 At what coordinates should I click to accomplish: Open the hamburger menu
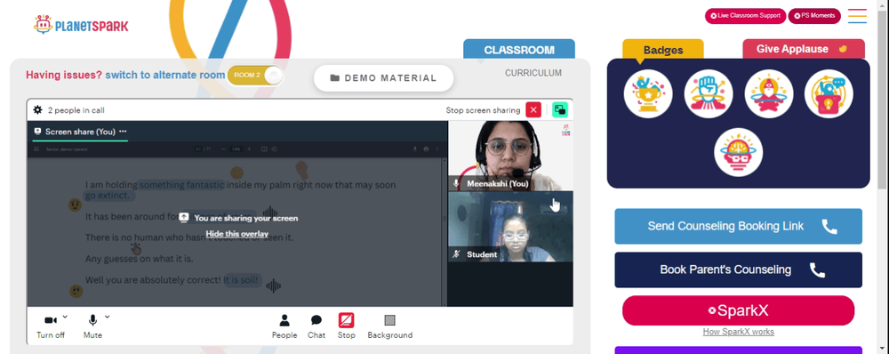857,16
